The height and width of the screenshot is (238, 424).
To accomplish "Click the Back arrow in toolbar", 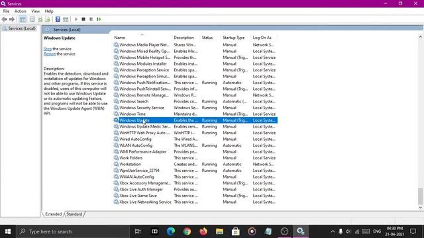I will [x=5, y=19].
